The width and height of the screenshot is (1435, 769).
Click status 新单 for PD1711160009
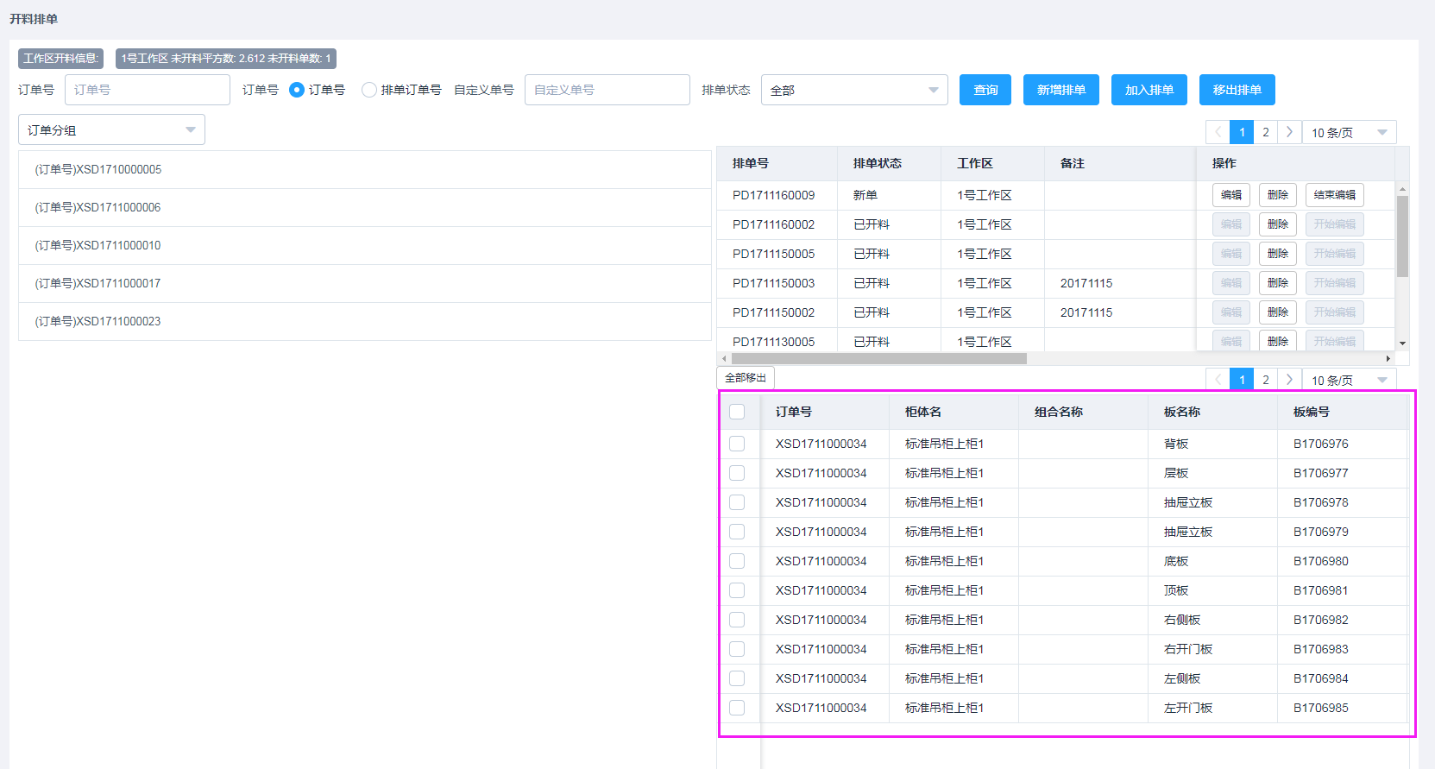point(865,195)
